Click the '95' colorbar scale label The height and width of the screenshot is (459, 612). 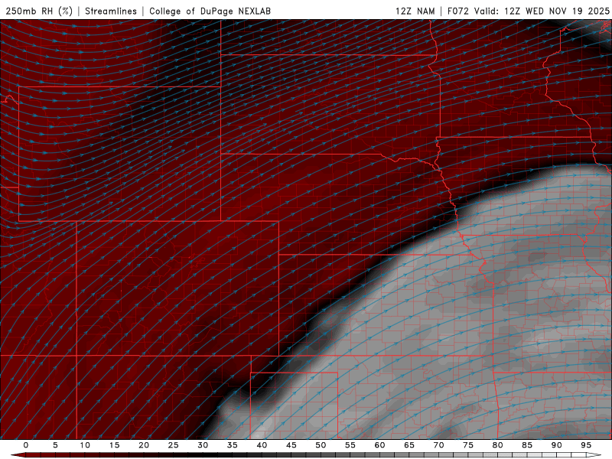(x=586, y=445)
